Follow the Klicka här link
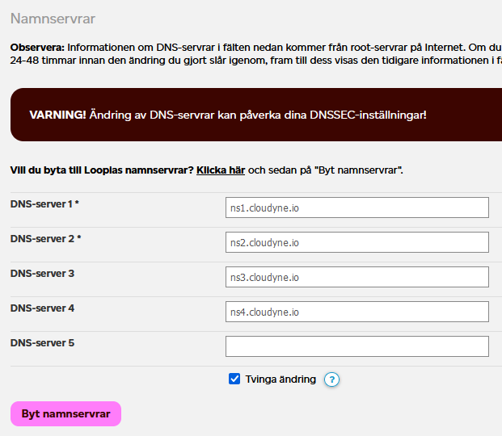 click(x=220, y=170)
